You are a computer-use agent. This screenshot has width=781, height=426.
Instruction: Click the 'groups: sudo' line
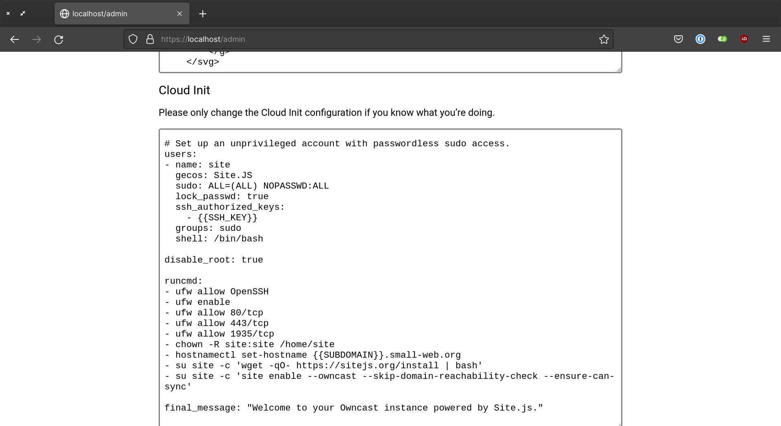208,228
